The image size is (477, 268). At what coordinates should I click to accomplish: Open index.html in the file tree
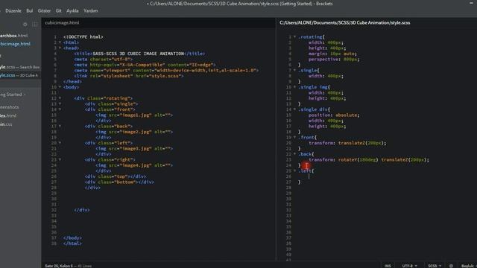pyautogui.click(x=8, y=115)
